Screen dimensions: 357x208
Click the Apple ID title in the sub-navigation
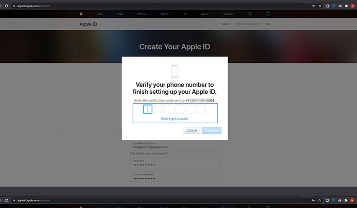tap(88, 24)
